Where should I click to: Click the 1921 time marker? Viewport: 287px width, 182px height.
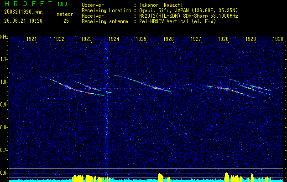click(x=31, y=39)
